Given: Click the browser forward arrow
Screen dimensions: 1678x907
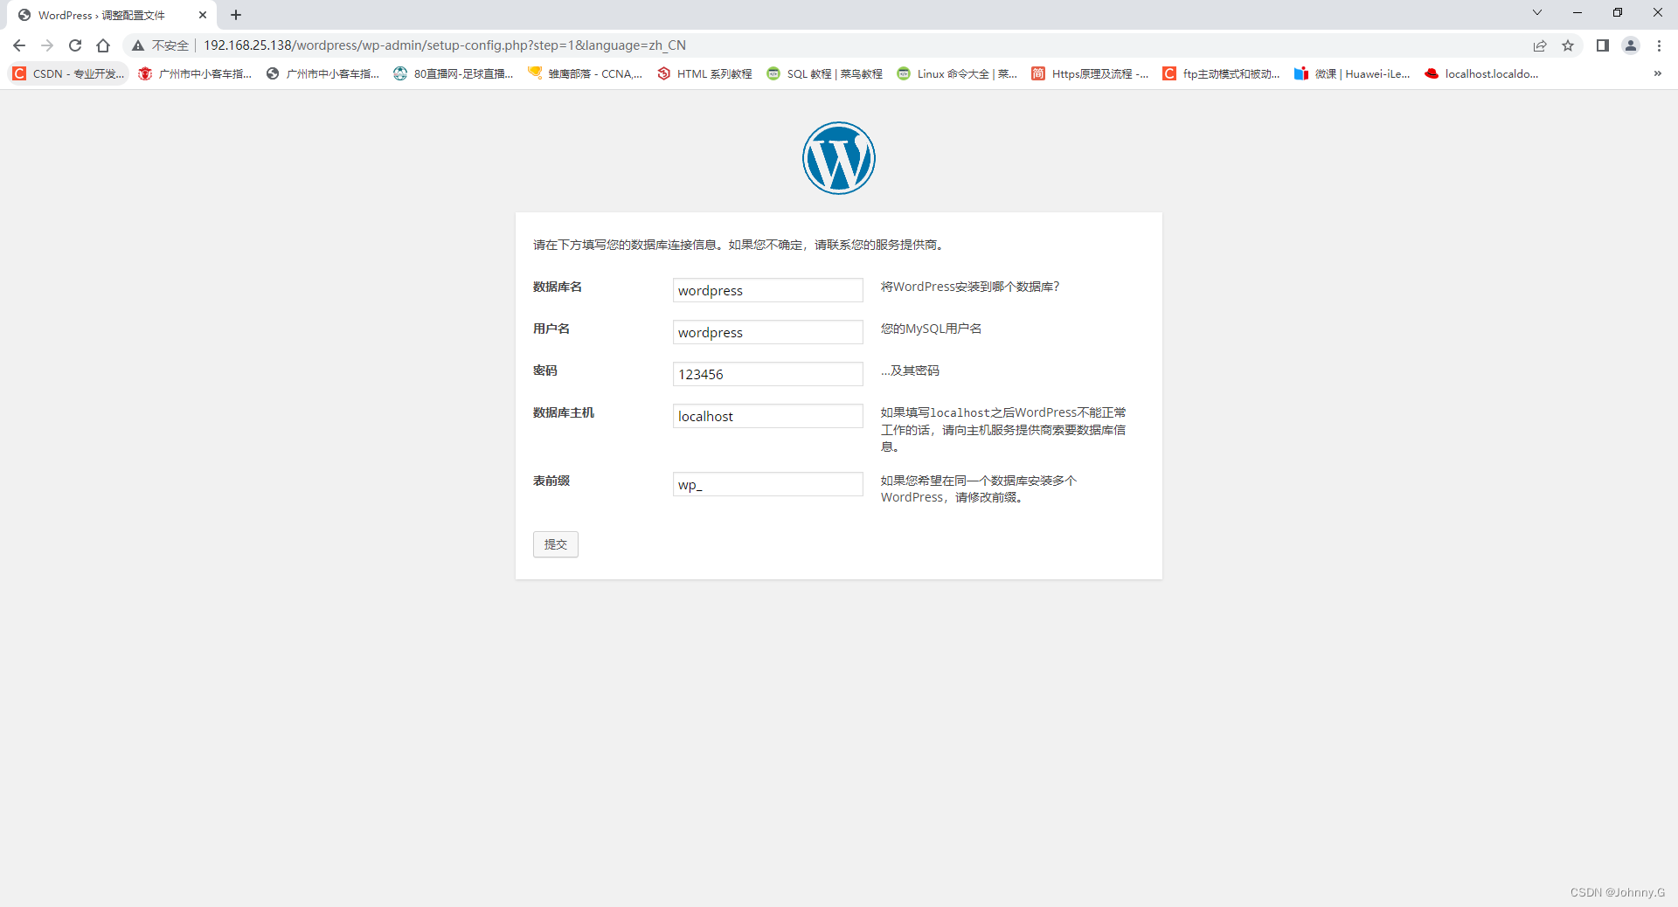Looking at the screenshot, I should [x=47, y=45].
